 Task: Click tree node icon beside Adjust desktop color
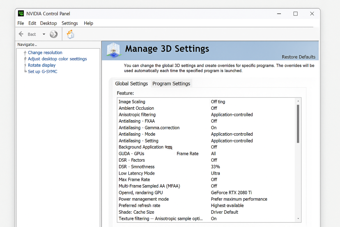[x=25, y=59]
